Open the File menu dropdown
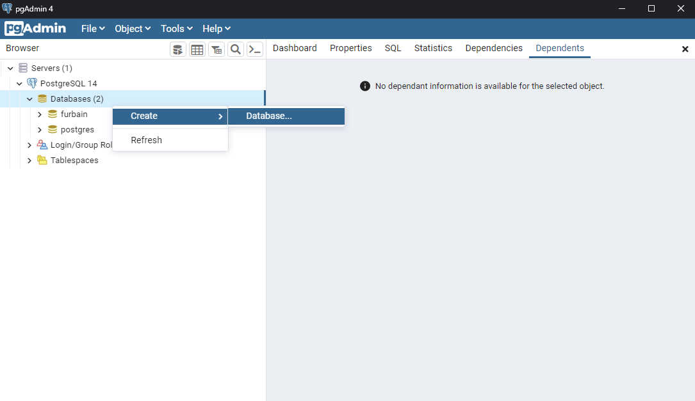Screen dimensions: 695x401 click(x=93, y=28)
